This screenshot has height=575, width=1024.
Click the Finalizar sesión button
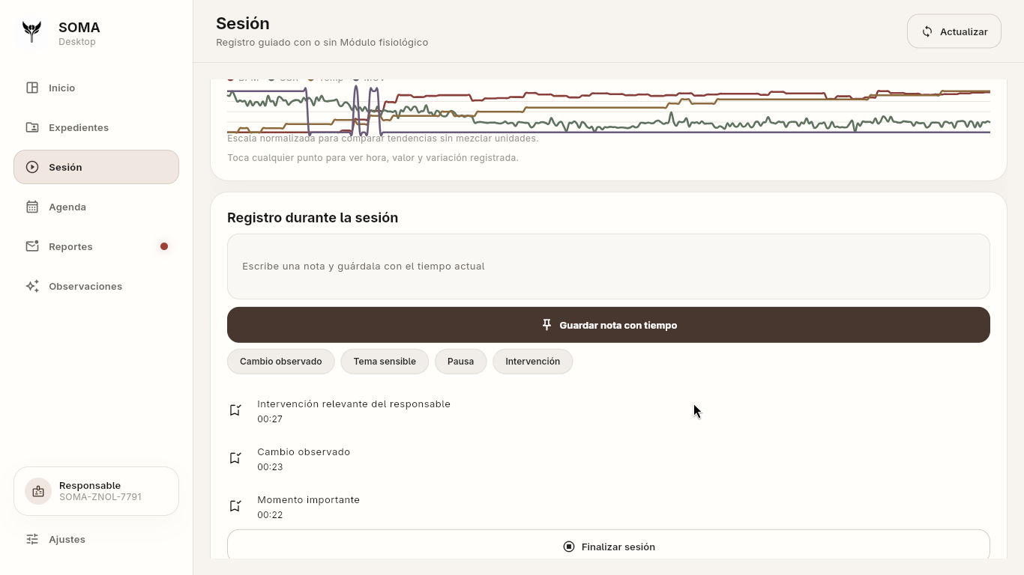pyautogui.click(x=608, y=544)
